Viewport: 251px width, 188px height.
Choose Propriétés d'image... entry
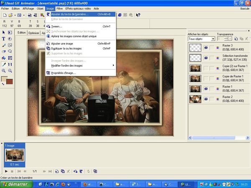pos(81,73)
